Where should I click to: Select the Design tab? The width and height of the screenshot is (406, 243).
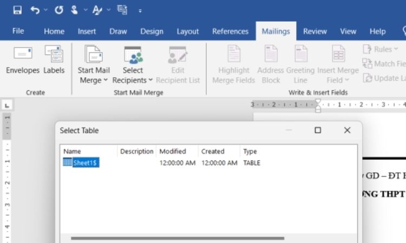(152, 31)
